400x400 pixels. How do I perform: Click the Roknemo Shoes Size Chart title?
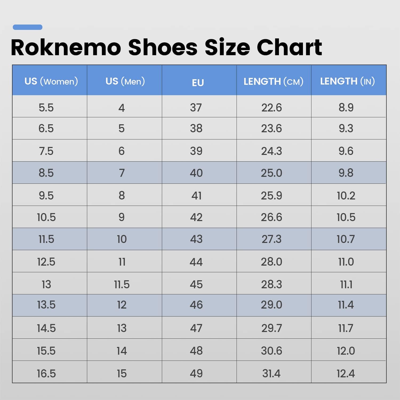(166, 47)
